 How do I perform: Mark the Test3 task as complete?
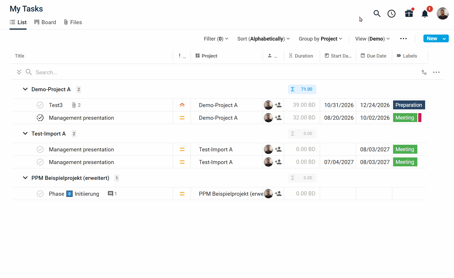tap(40, 105)
